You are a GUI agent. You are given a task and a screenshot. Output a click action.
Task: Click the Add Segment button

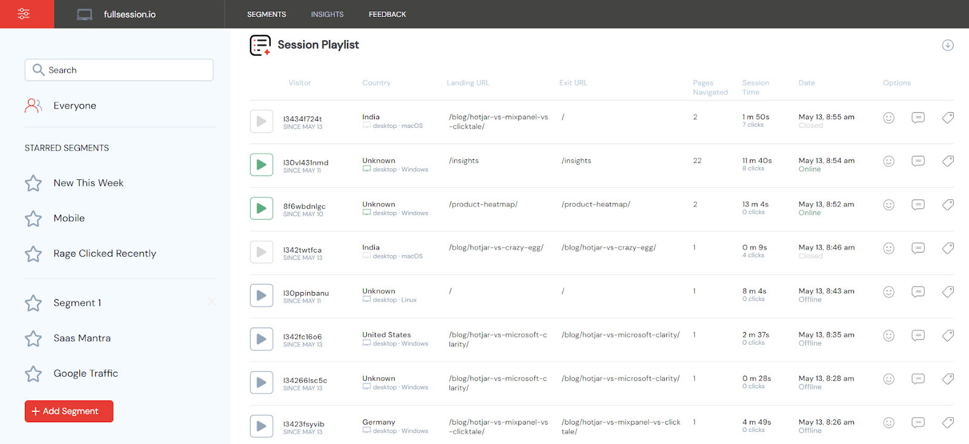(x=69, y=411)
